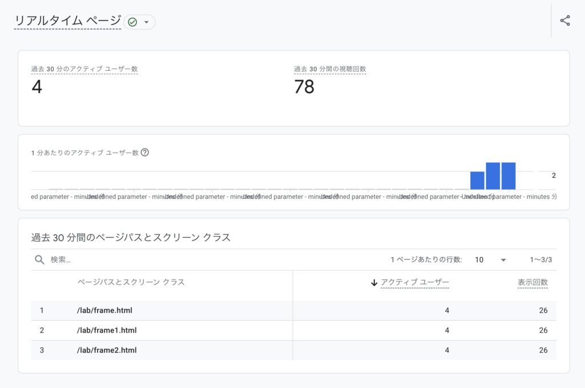Sort by the アクティブ ユーザー column header

click(415, 282)
